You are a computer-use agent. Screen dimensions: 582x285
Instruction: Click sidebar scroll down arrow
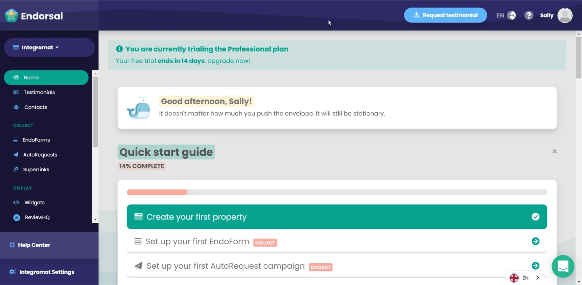point(95,219)
